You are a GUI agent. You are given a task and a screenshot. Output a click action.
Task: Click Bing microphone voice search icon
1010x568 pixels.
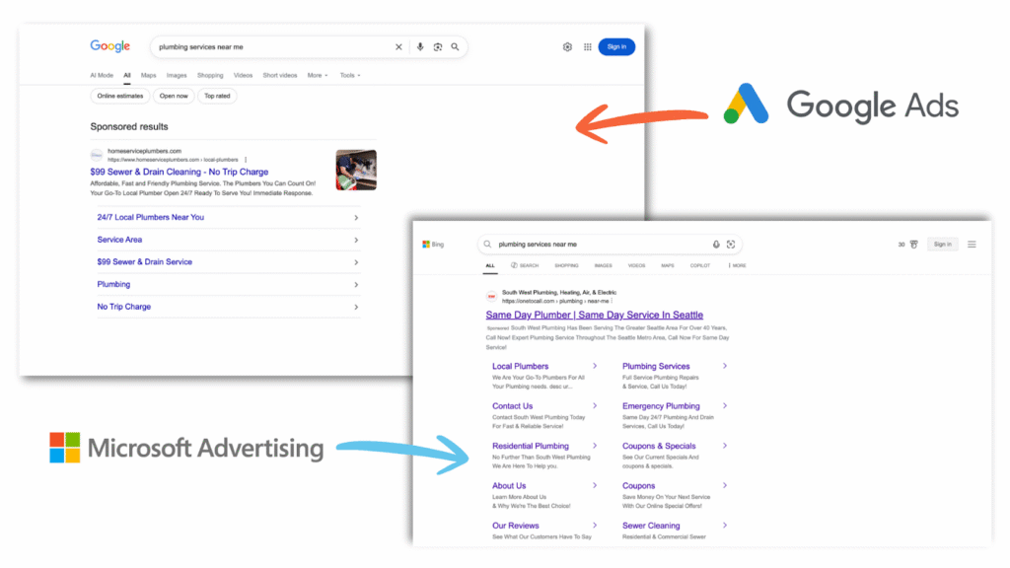tap(716, 245)
